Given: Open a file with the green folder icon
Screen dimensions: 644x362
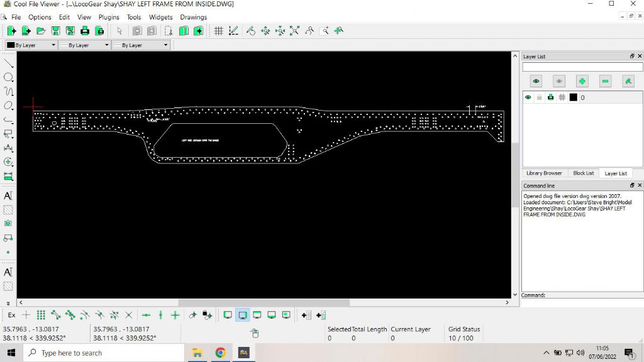Looking at the screenshot, I should coord(41,31).
